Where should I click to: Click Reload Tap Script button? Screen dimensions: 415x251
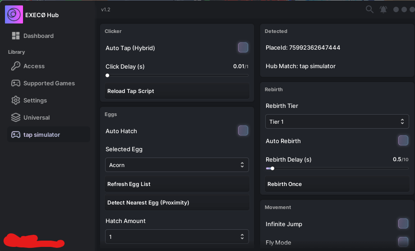(177, 91)
